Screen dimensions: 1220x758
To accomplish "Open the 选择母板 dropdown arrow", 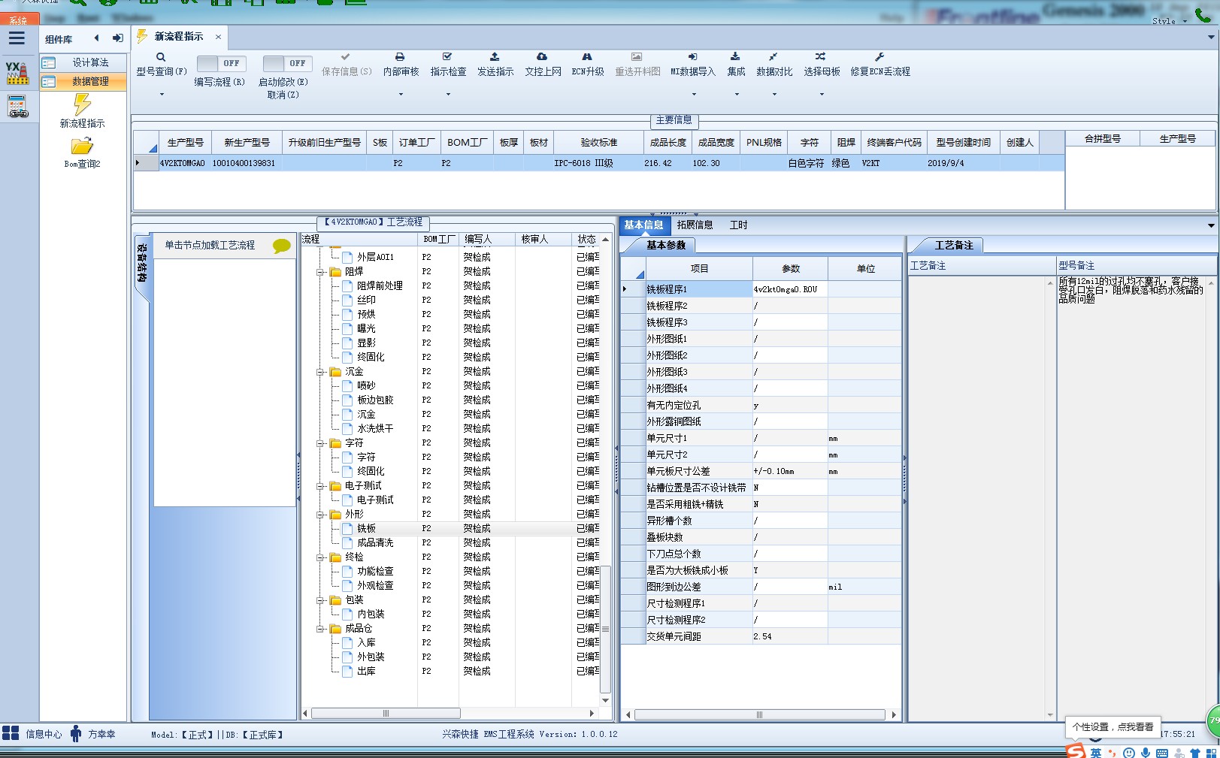I will pyautogui.click(x=821, y=95).
